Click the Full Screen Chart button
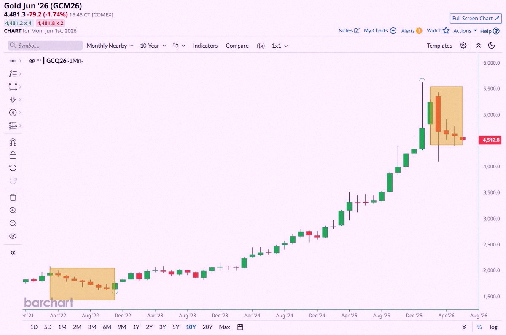Viewport: 506px width, 335px height. [475, 18]
